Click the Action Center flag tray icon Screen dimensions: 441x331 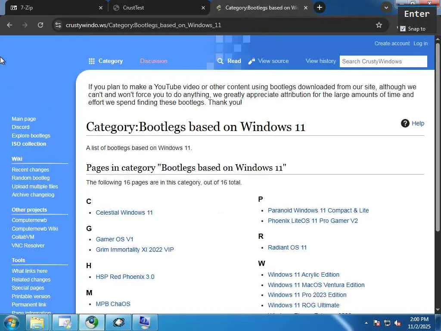pyautogui.click(x=377, y=323)
